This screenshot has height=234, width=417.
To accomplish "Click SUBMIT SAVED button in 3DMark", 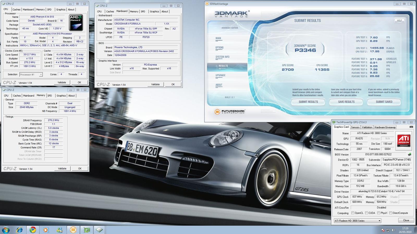I will (384, 102).
